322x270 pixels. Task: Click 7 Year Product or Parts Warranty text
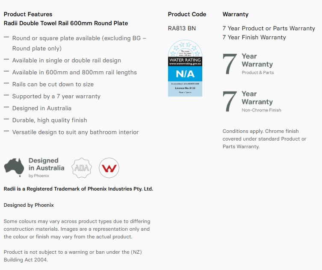[269, 28]
